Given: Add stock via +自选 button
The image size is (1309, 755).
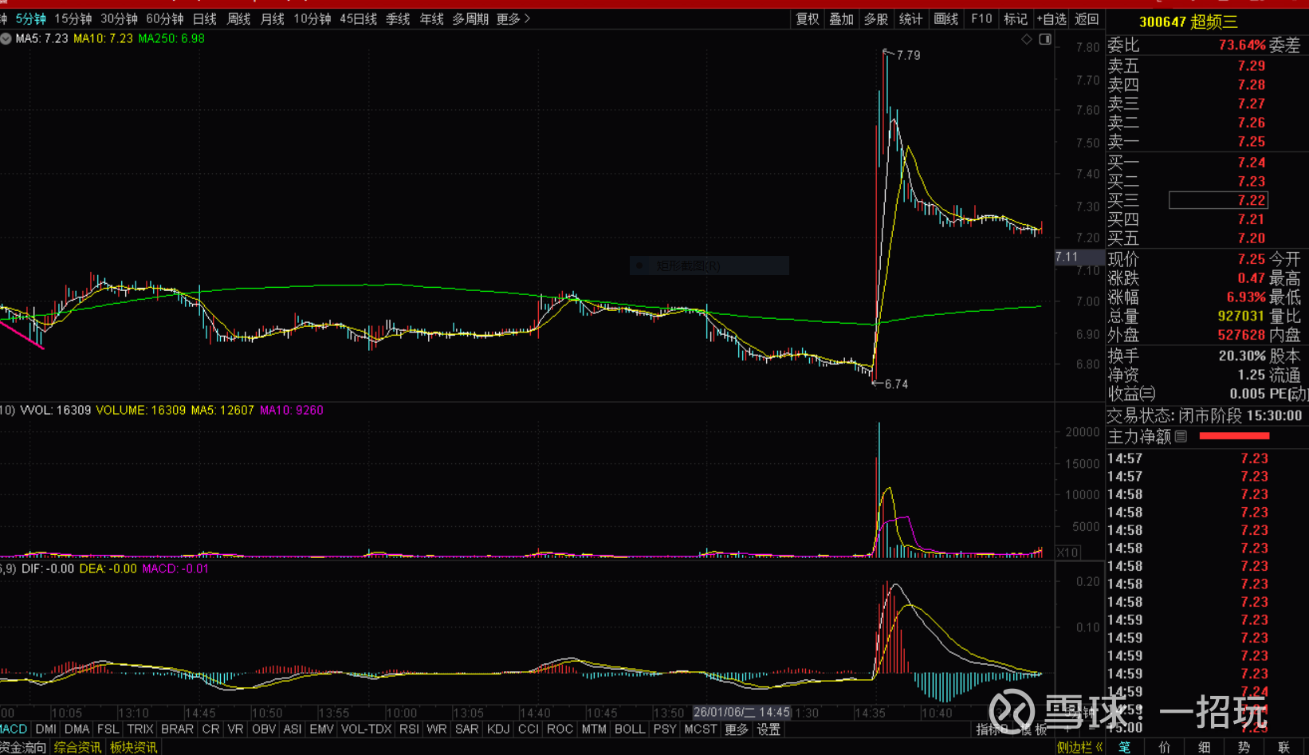Looking at the screenshot, I should 1052,19.
